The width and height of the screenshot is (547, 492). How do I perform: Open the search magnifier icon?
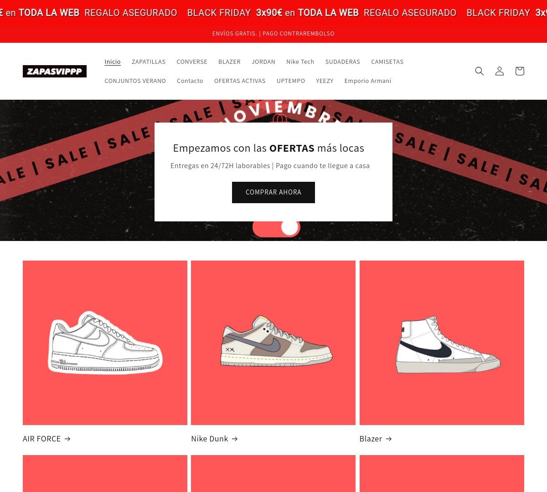click(479, 71)
